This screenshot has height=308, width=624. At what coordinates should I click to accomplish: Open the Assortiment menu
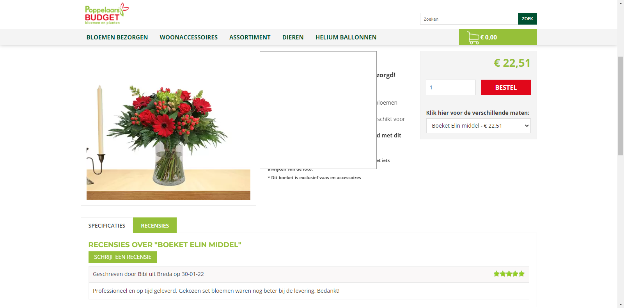coord(250,37)
